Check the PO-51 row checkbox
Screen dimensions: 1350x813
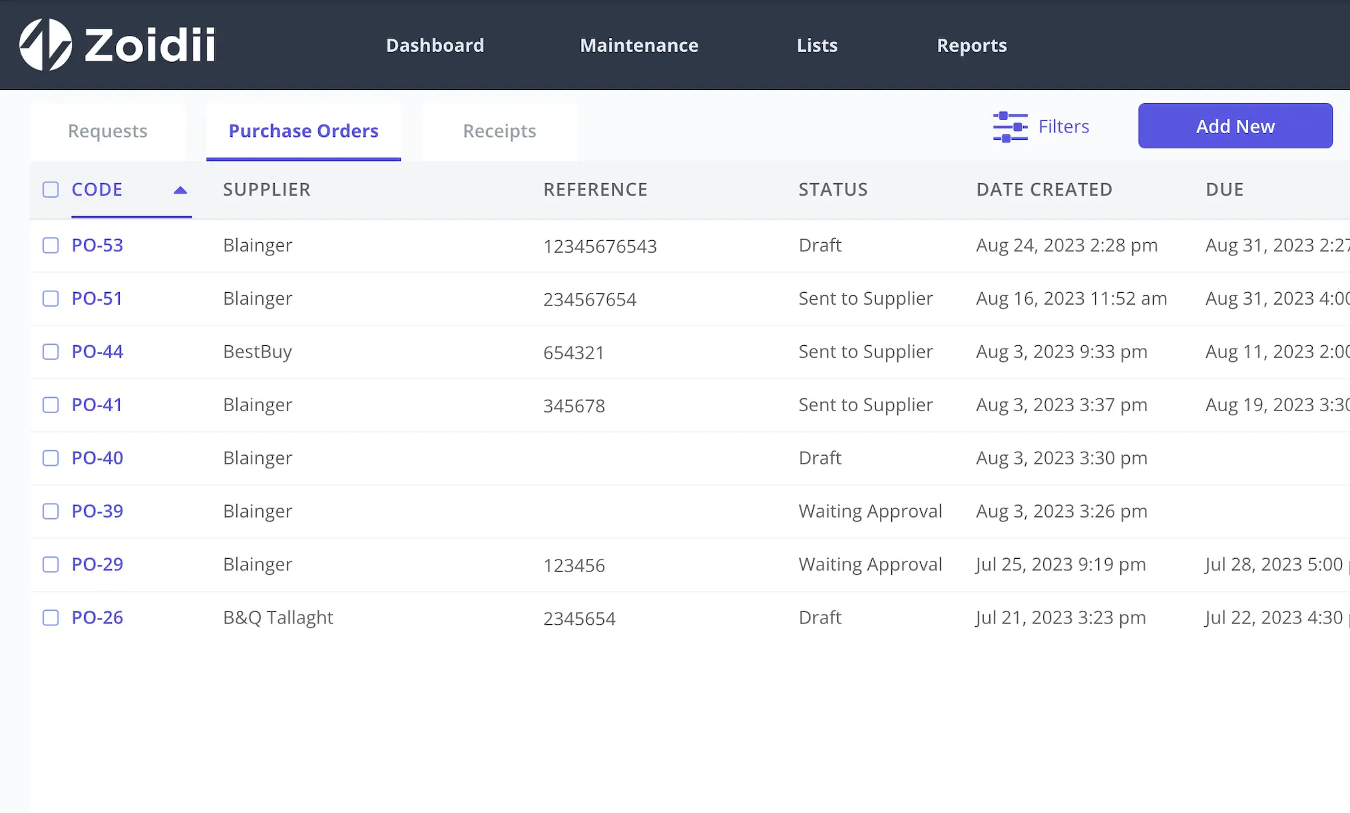pyautogui.click(x=51, y=299)
